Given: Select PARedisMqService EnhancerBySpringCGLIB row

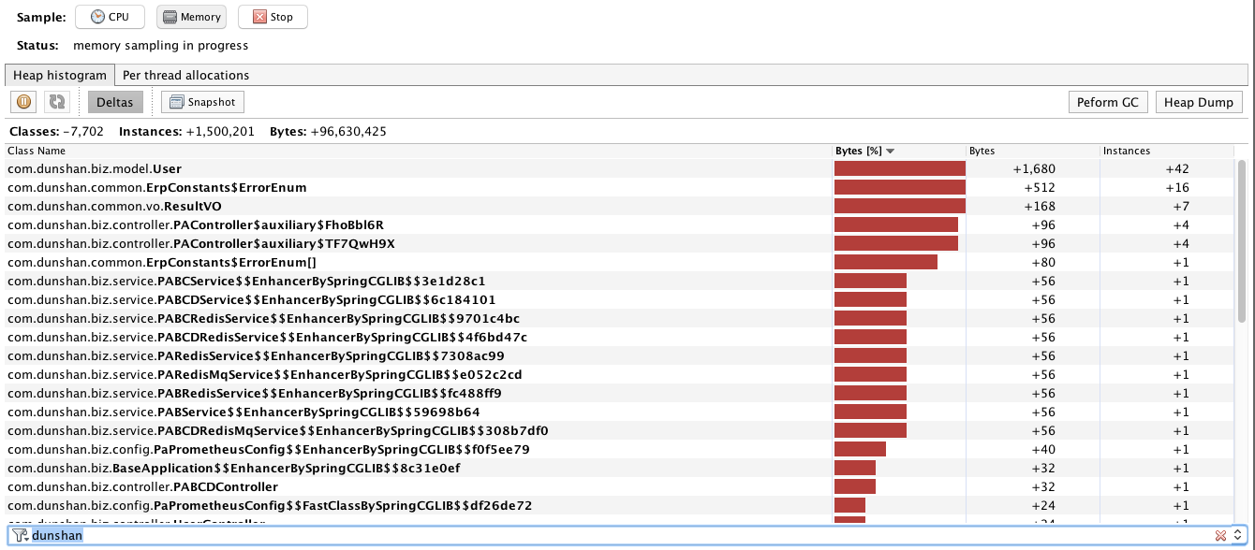Looking at the screenshot, I should (x=620, y=374).
